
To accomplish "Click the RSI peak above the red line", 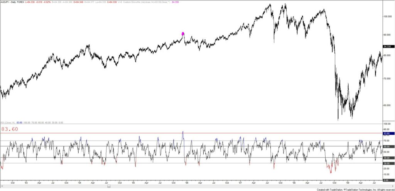I will click(183, 132).
